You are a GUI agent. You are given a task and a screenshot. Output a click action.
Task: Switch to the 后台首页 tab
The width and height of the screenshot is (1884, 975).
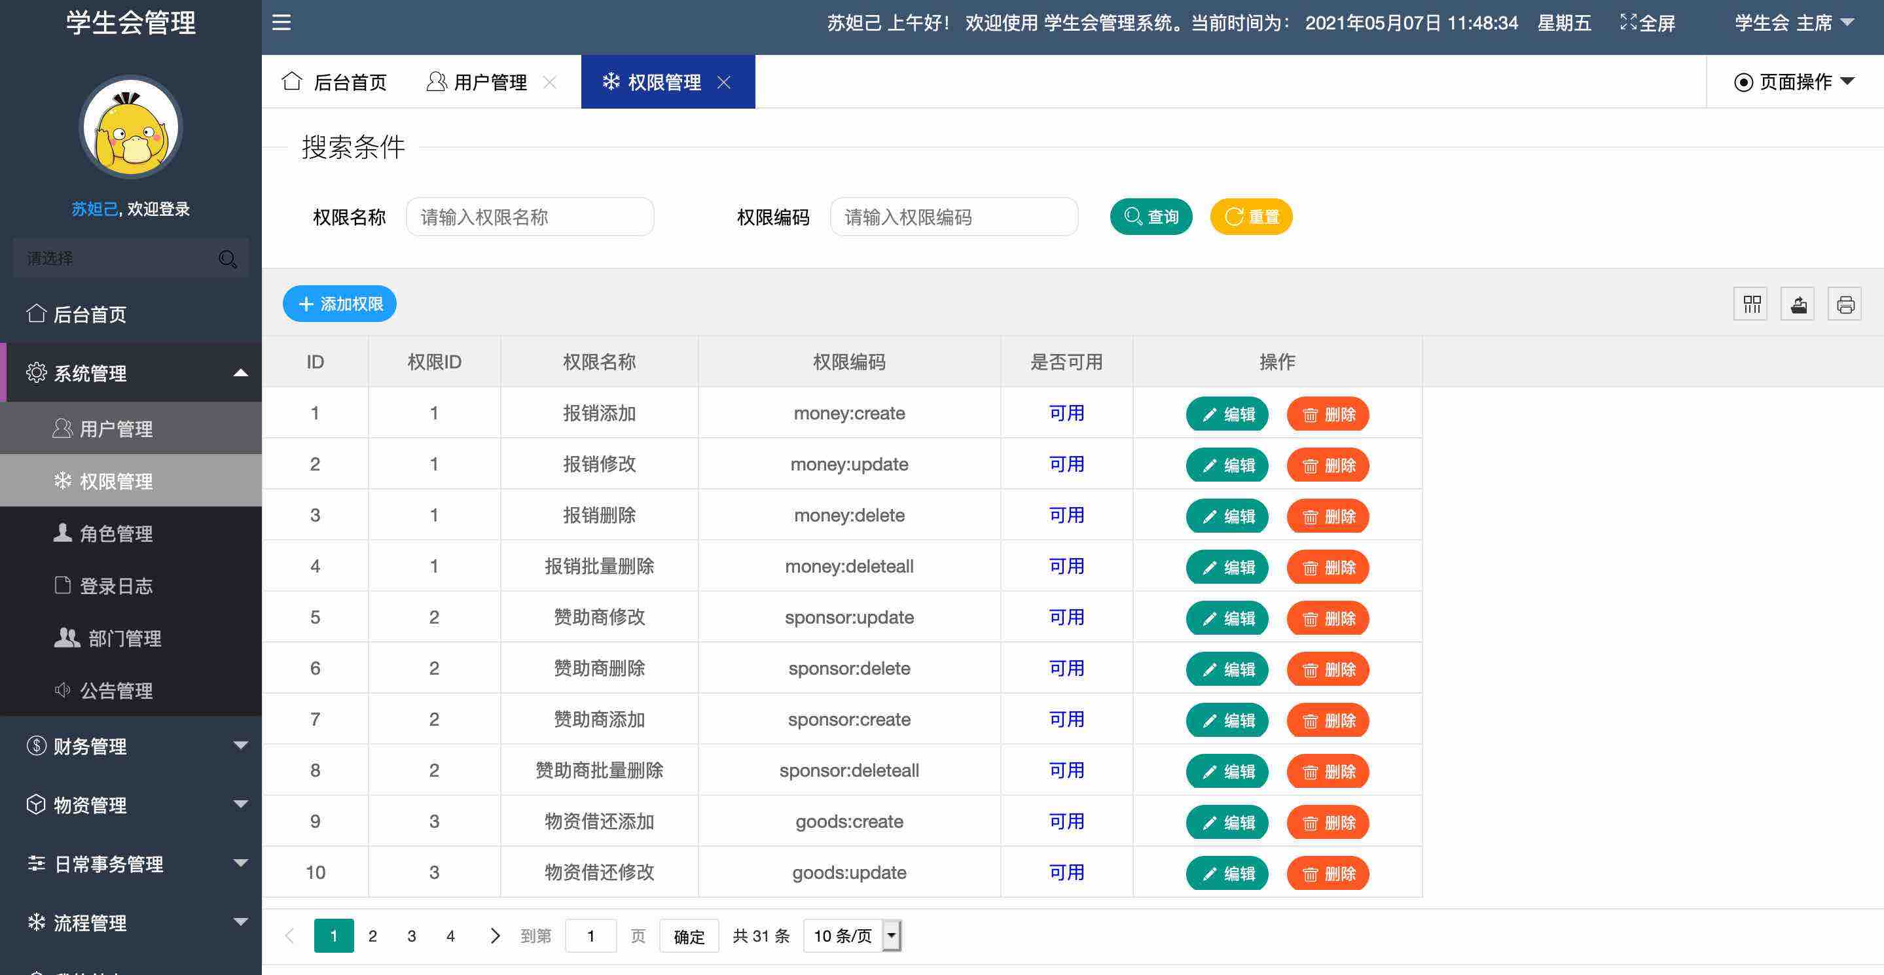335,82
